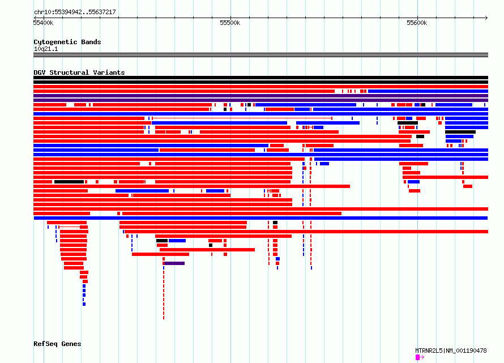Click the magenta MTRNR2L5 gene glyph
Screen dimensions: 504x363
(420, 357)
